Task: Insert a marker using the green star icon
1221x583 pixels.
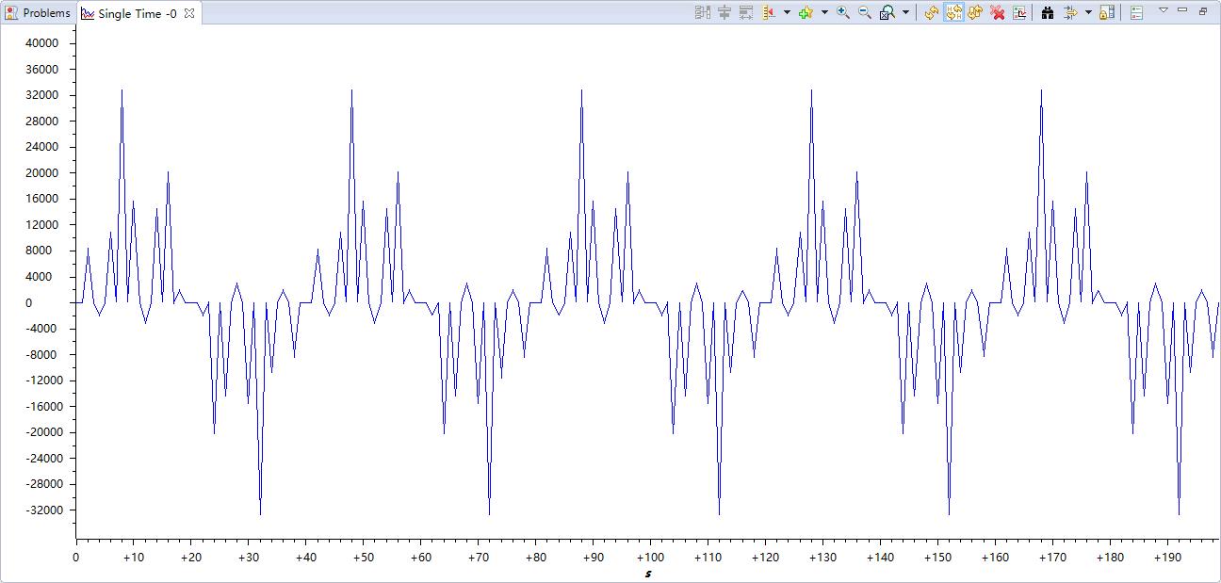Action: pos(805,12)
